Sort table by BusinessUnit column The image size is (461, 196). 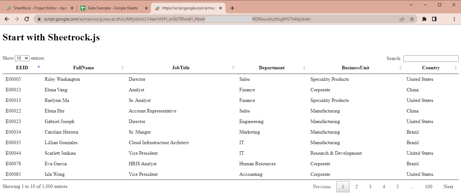(x=355, y=68)
